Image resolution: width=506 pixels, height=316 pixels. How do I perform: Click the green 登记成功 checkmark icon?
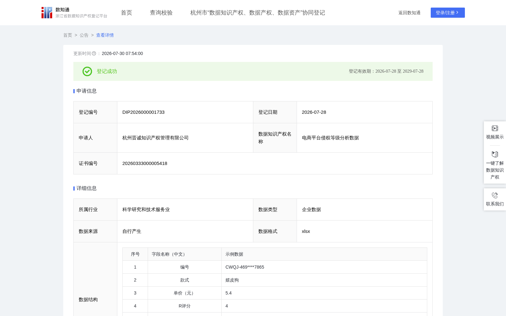(x=87, y=71)
